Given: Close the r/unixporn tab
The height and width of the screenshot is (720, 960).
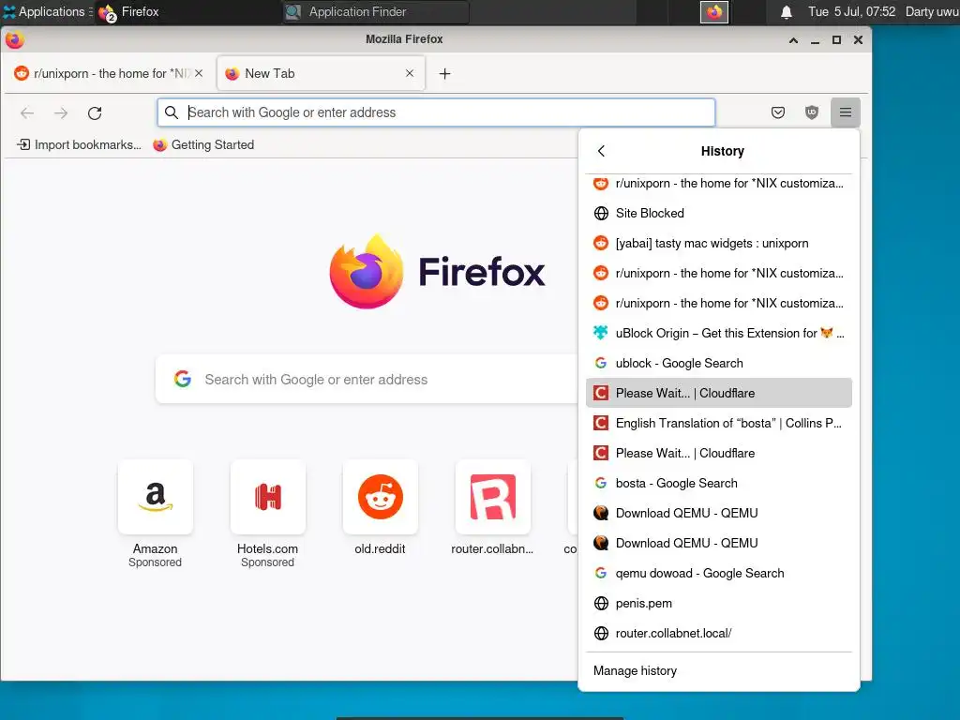Looking at the screenshot, I should (199, 73).
